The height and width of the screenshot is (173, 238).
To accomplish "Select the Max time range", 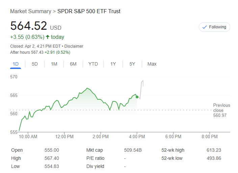I will [x=152, y=64].
